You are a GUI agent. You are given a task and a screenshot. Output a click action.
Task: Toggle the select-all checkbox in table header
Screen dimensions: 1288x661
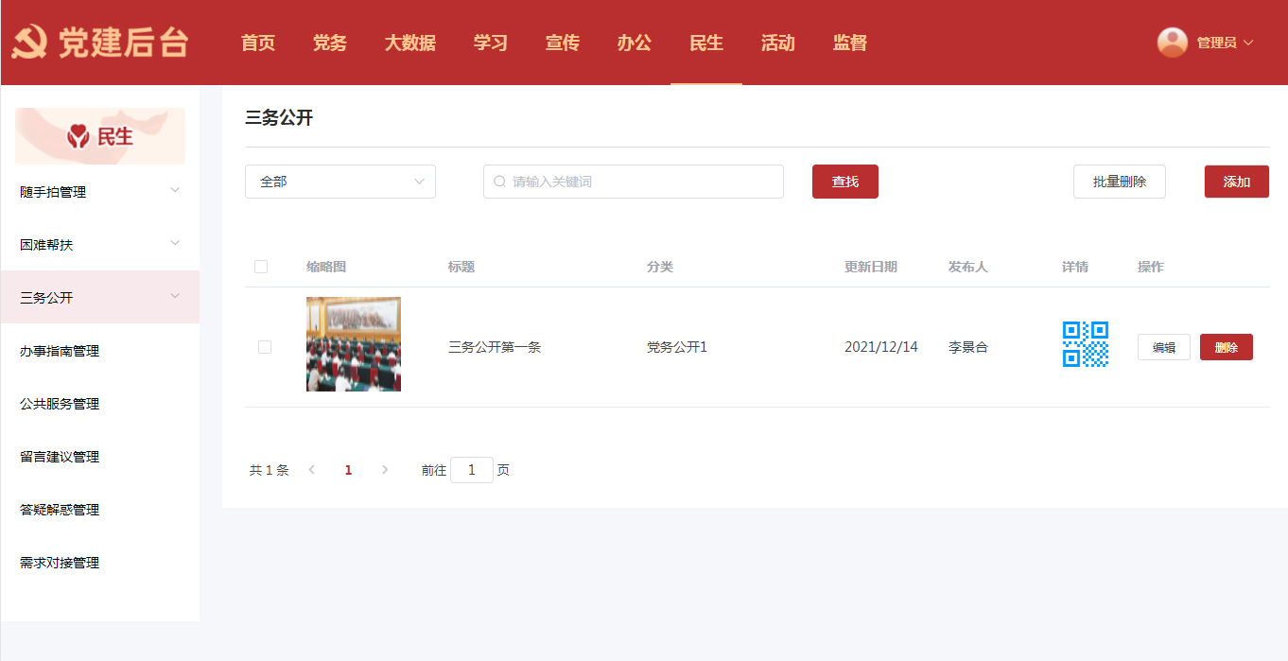click(261, 267)
